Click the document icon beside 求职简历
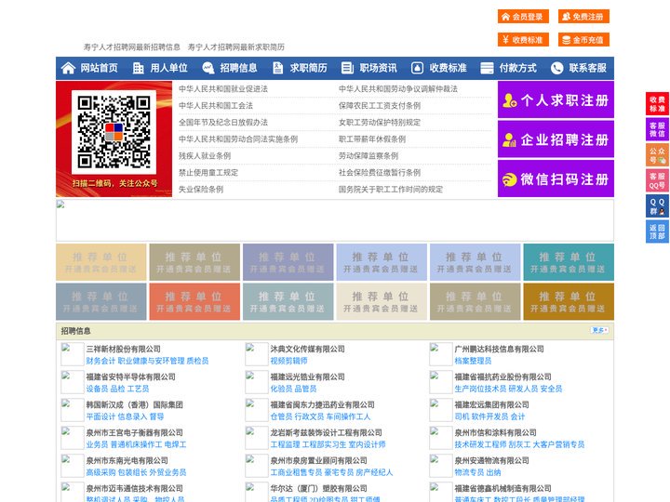670x502 pixels. pyautogui.click(x=278, y=68)
